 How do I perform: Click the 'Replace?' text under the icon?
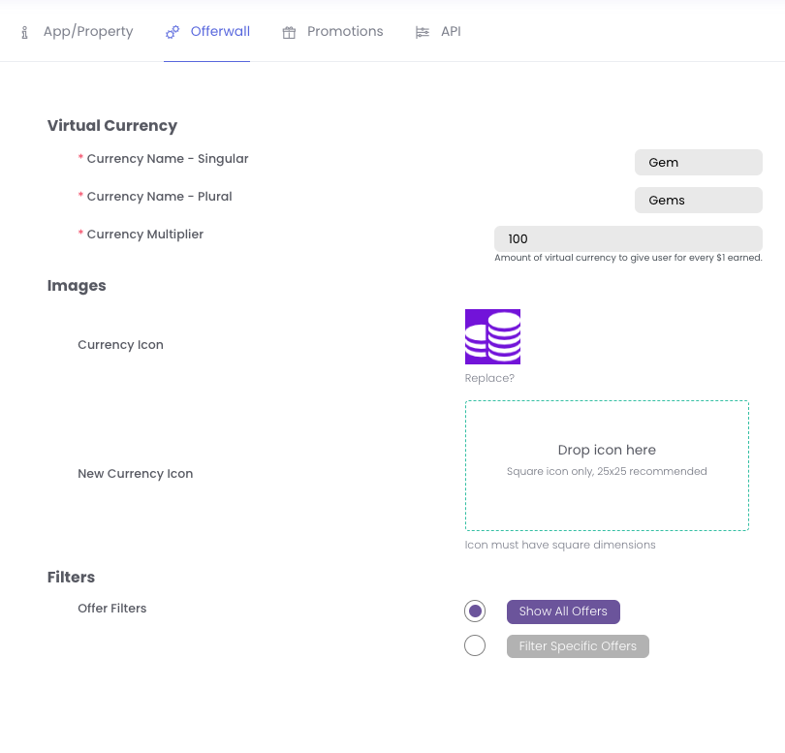pos(489,378)
